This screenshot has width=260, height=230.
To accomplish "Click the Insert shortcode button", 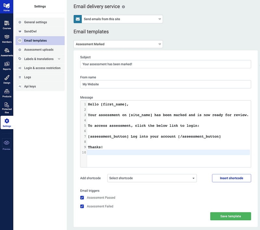I will (231, 178).
